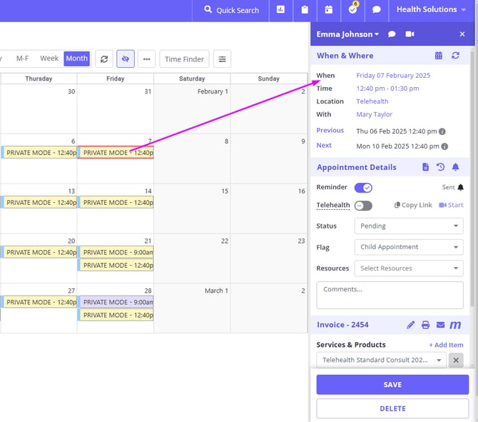Toggle the Reminder switch off
This screenshot has height=422, width=478.
pyautogui.click(x=363, y=188)
